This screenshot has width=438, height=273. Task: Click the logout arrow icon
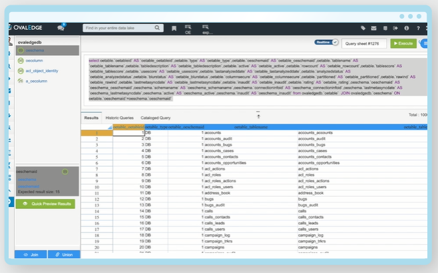(x=395, y=29)
